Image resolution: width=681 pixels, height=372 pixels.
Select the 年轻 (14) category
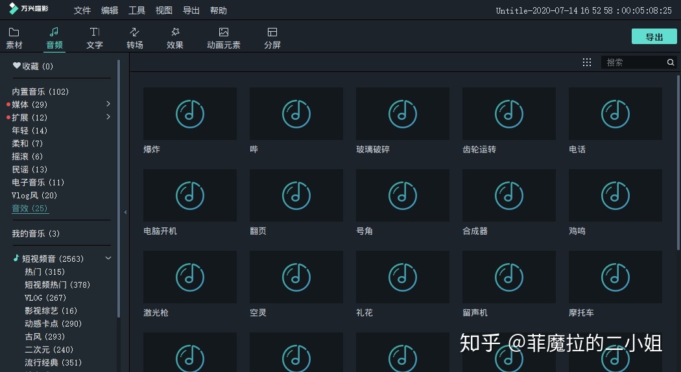pyautogui.click(x=30, y=130)
